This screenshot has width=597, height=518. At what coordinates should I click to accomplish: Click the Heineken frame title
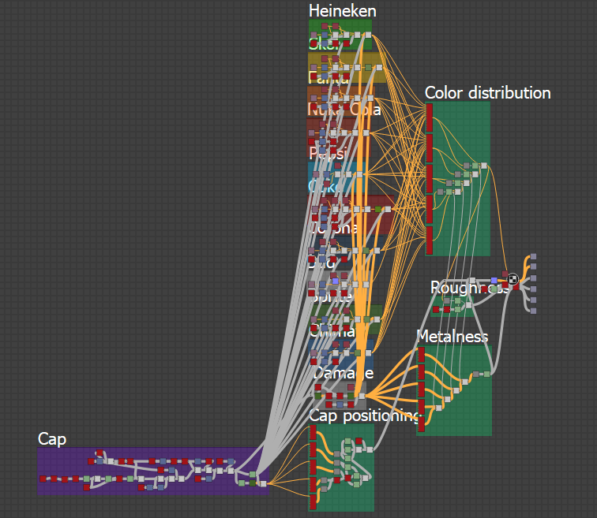(342, 10)
